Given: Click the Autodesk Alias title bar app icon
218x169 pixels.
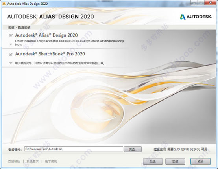Looking at the screenshot, I should [x=4, y=3].
